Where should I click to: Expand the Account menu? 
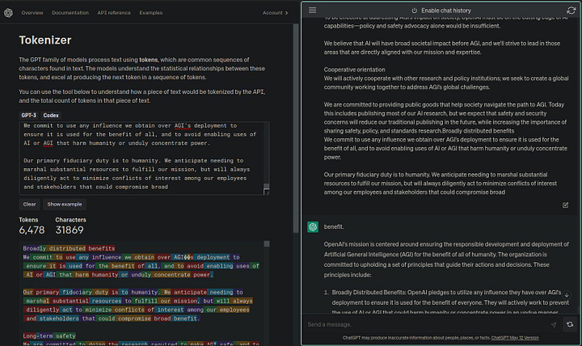pyautogui.click(x=275, y=13)
